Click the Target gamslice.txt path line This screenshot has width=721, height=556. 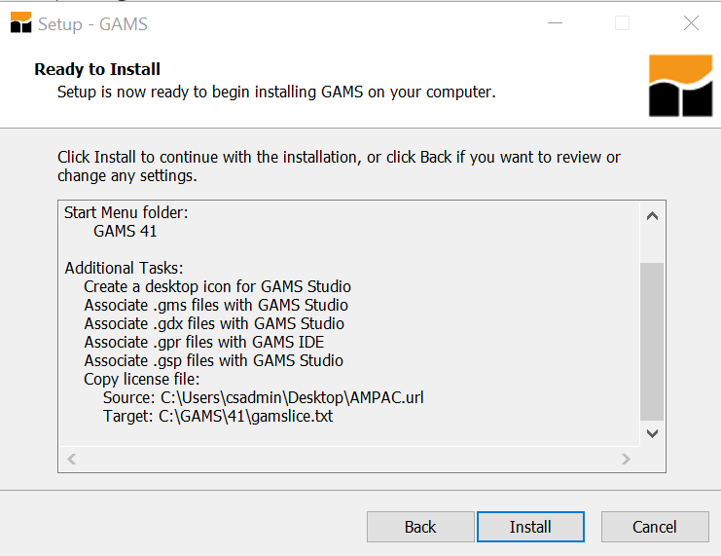pyautogui.click(x=218, y=416)
